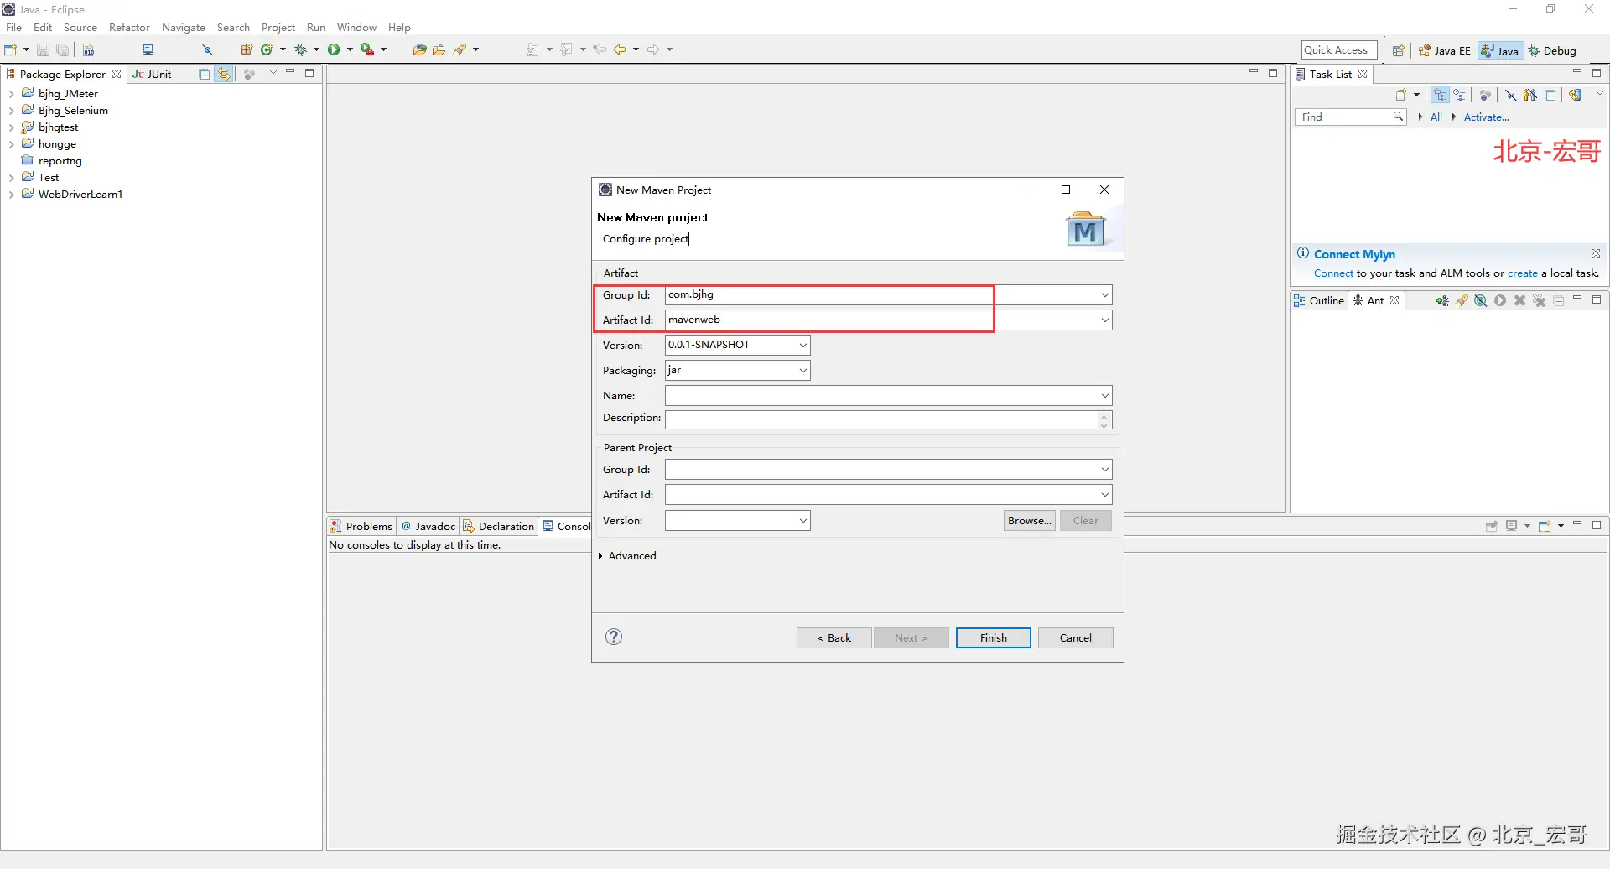1610x869 pixels.
Task: Open the Window menu
Action: (x=356, y=28)
